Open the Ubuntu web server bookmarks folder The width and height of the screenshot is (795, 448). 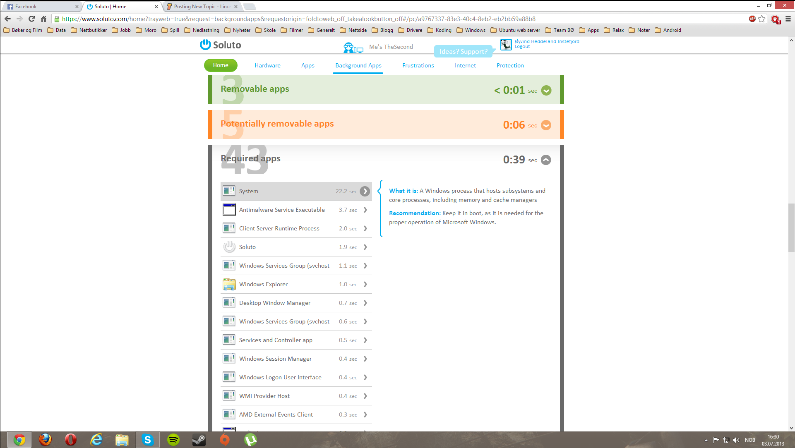tap(515, 30)
